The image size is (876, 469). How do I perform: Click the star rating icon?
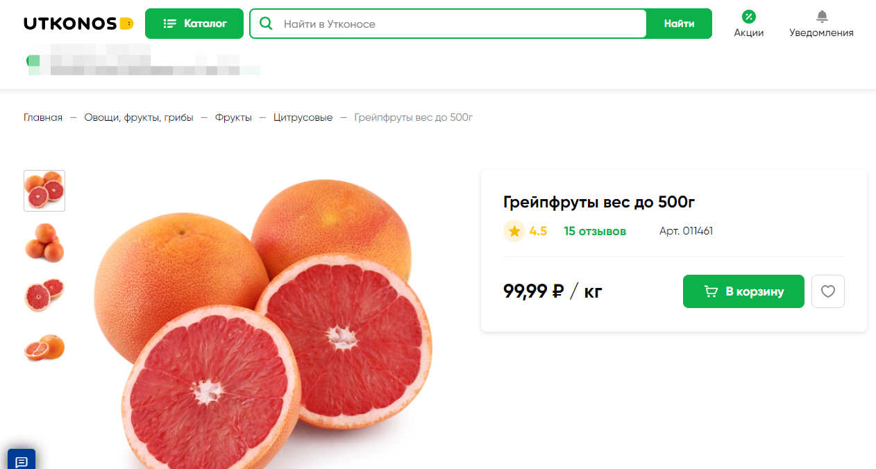pos(514,231)
